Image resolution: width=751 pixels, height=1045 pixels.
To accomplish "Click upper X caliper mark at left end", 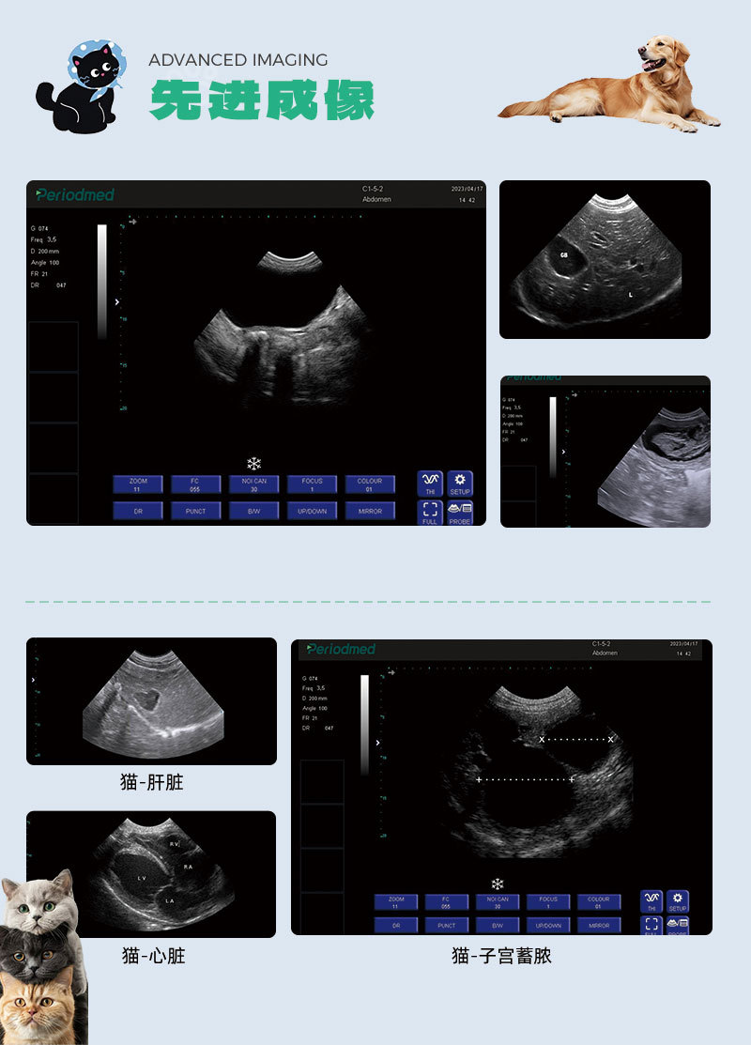I will click(x=542, y=739).
